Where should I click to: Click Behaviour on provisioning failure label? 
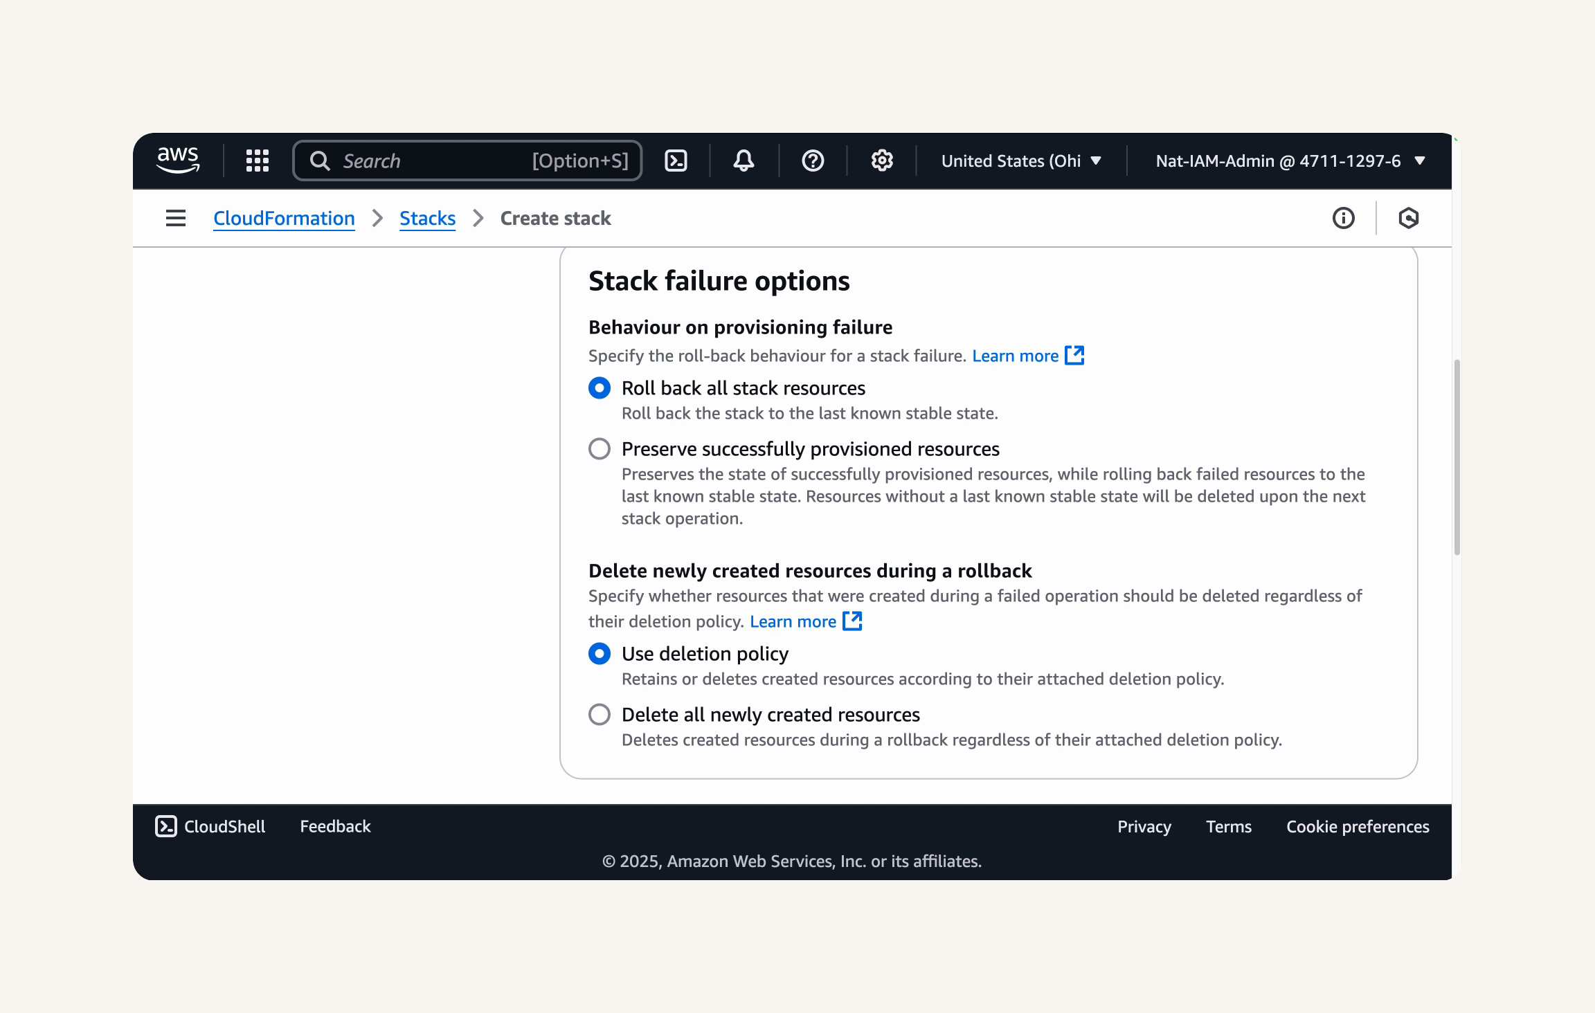click(x=740, y=327)
